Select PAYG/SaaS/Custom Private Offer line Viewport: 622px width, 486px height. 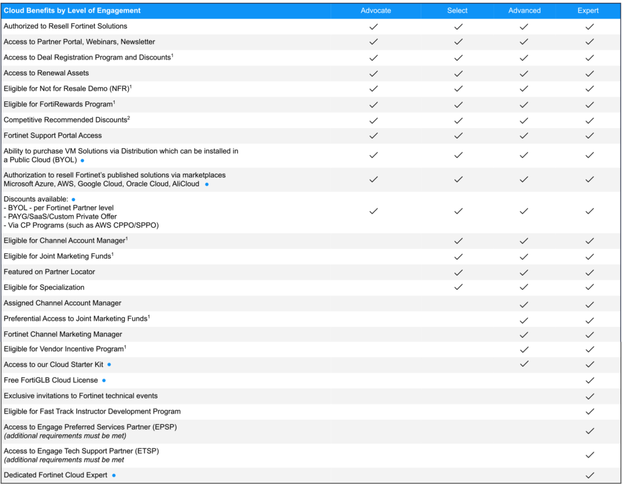[60, 217]
